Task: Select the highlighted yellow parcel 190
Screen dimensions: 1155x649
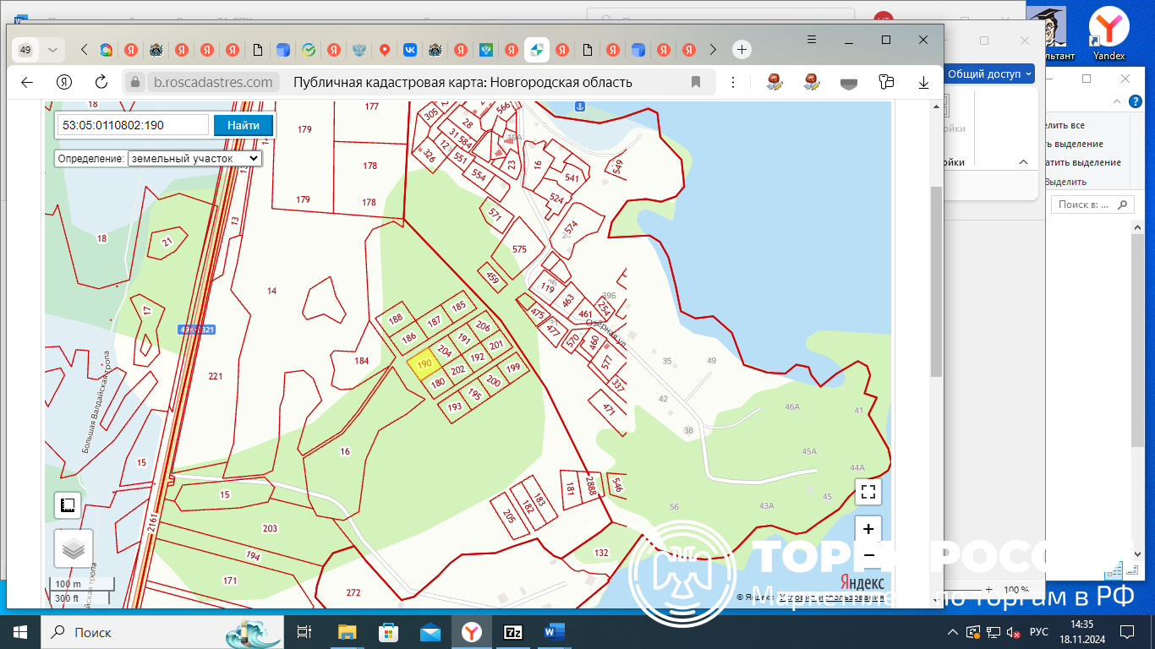Action: pos(424,364)
